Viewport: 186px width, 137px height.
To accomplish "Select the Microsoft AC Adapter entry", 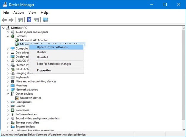I will click(34, 40).
